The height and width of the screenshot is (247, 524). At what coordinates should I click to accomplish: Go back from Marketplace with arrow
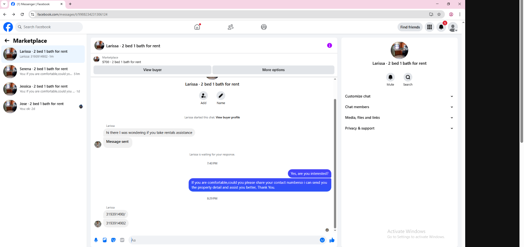(7, 41)
